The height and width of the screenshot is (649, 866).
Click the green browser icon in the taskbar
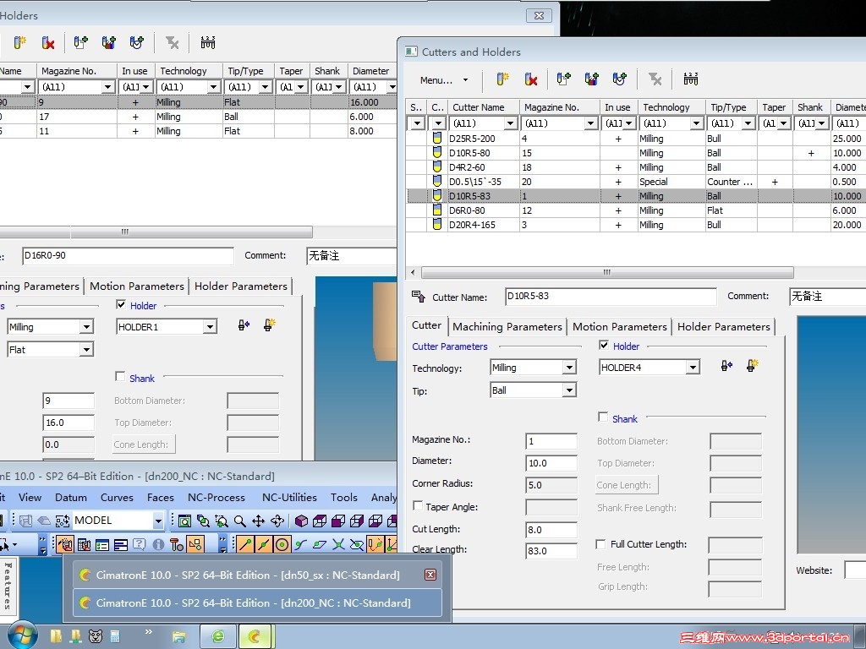coord(218,637)
